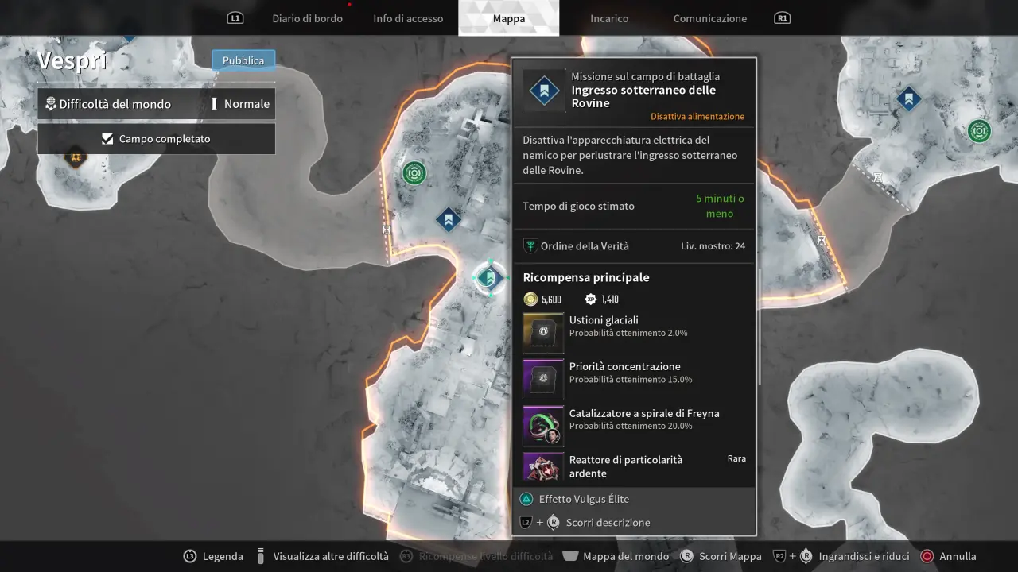This screenshot has height=572, width=1018.
Task: Select Catalizzatore a spirale di Freyna reward
Action: [634, 425]
